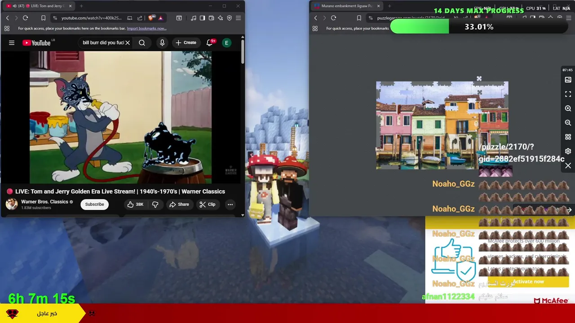Open a new tab in puzzle window

(389, 6)
